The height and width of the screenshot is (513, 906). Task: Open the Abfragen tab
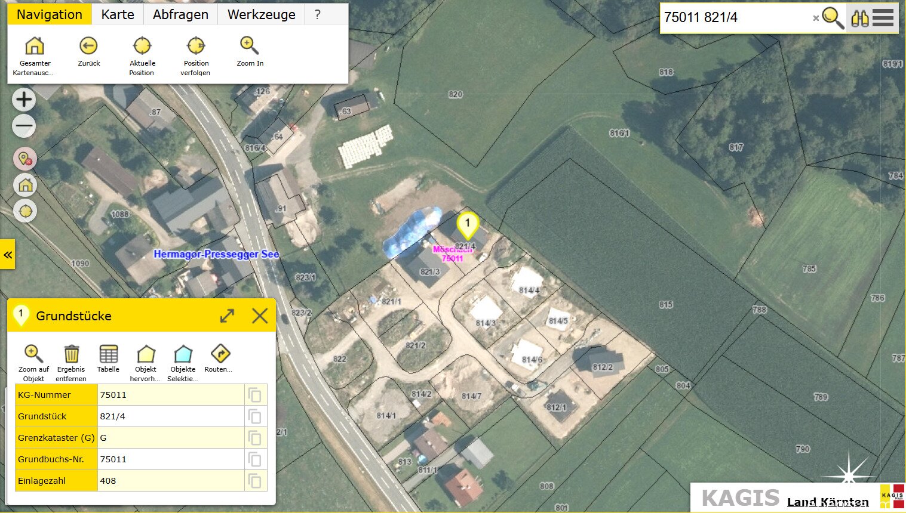[x=180, y=15]
